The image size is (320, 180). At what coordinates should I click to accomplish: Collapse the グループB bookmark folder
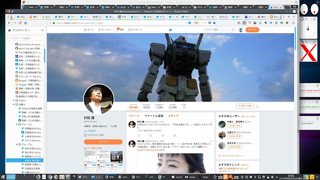coord(16,144)
